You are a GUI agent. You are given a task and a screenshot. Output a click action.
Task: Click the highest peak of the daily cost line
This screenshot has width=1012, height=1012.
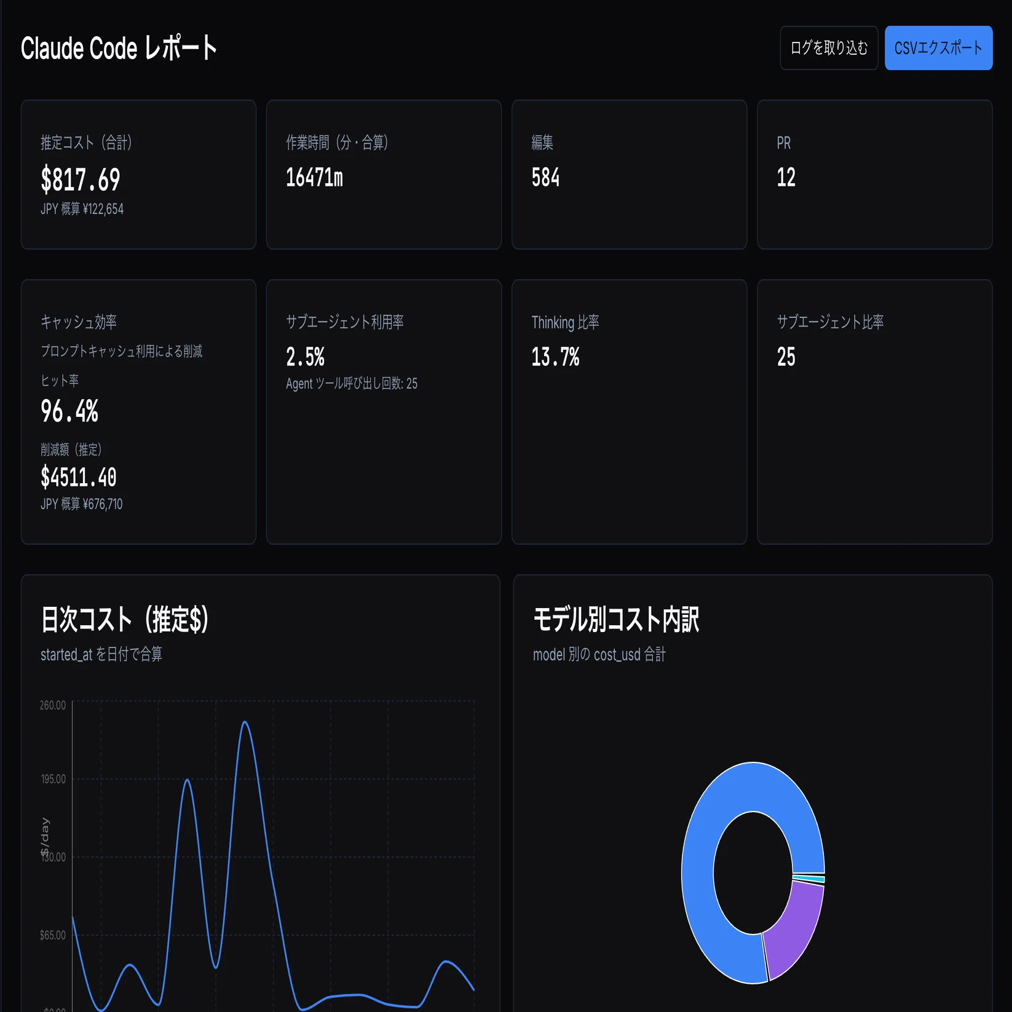[245, 722]
